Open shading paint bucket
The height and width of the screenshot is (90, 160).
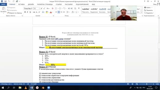(72, 12)
